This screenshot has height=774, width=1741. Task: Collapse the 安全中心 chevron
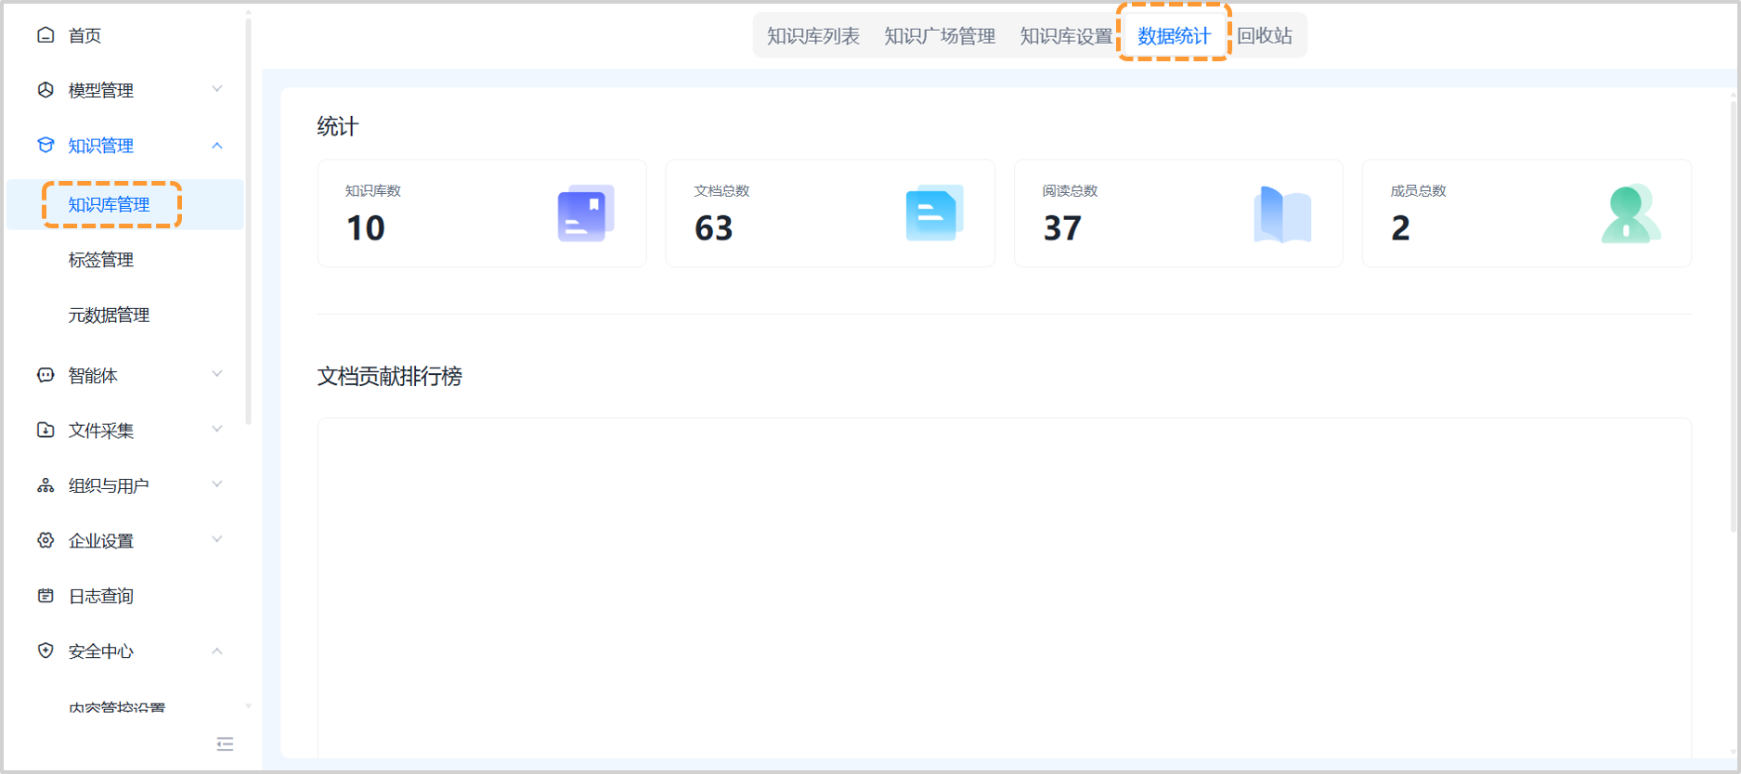217,651
